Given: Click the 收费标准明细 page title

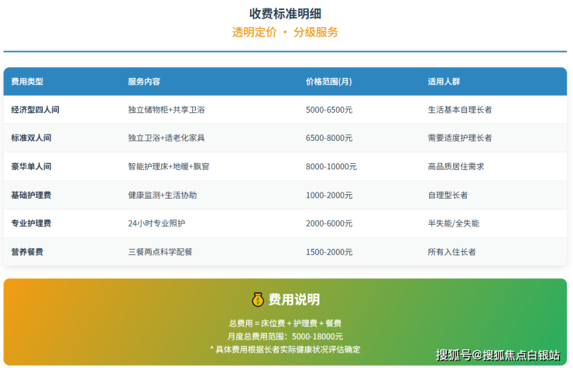Looking at the screenshot, I should (x=285, y=14).
